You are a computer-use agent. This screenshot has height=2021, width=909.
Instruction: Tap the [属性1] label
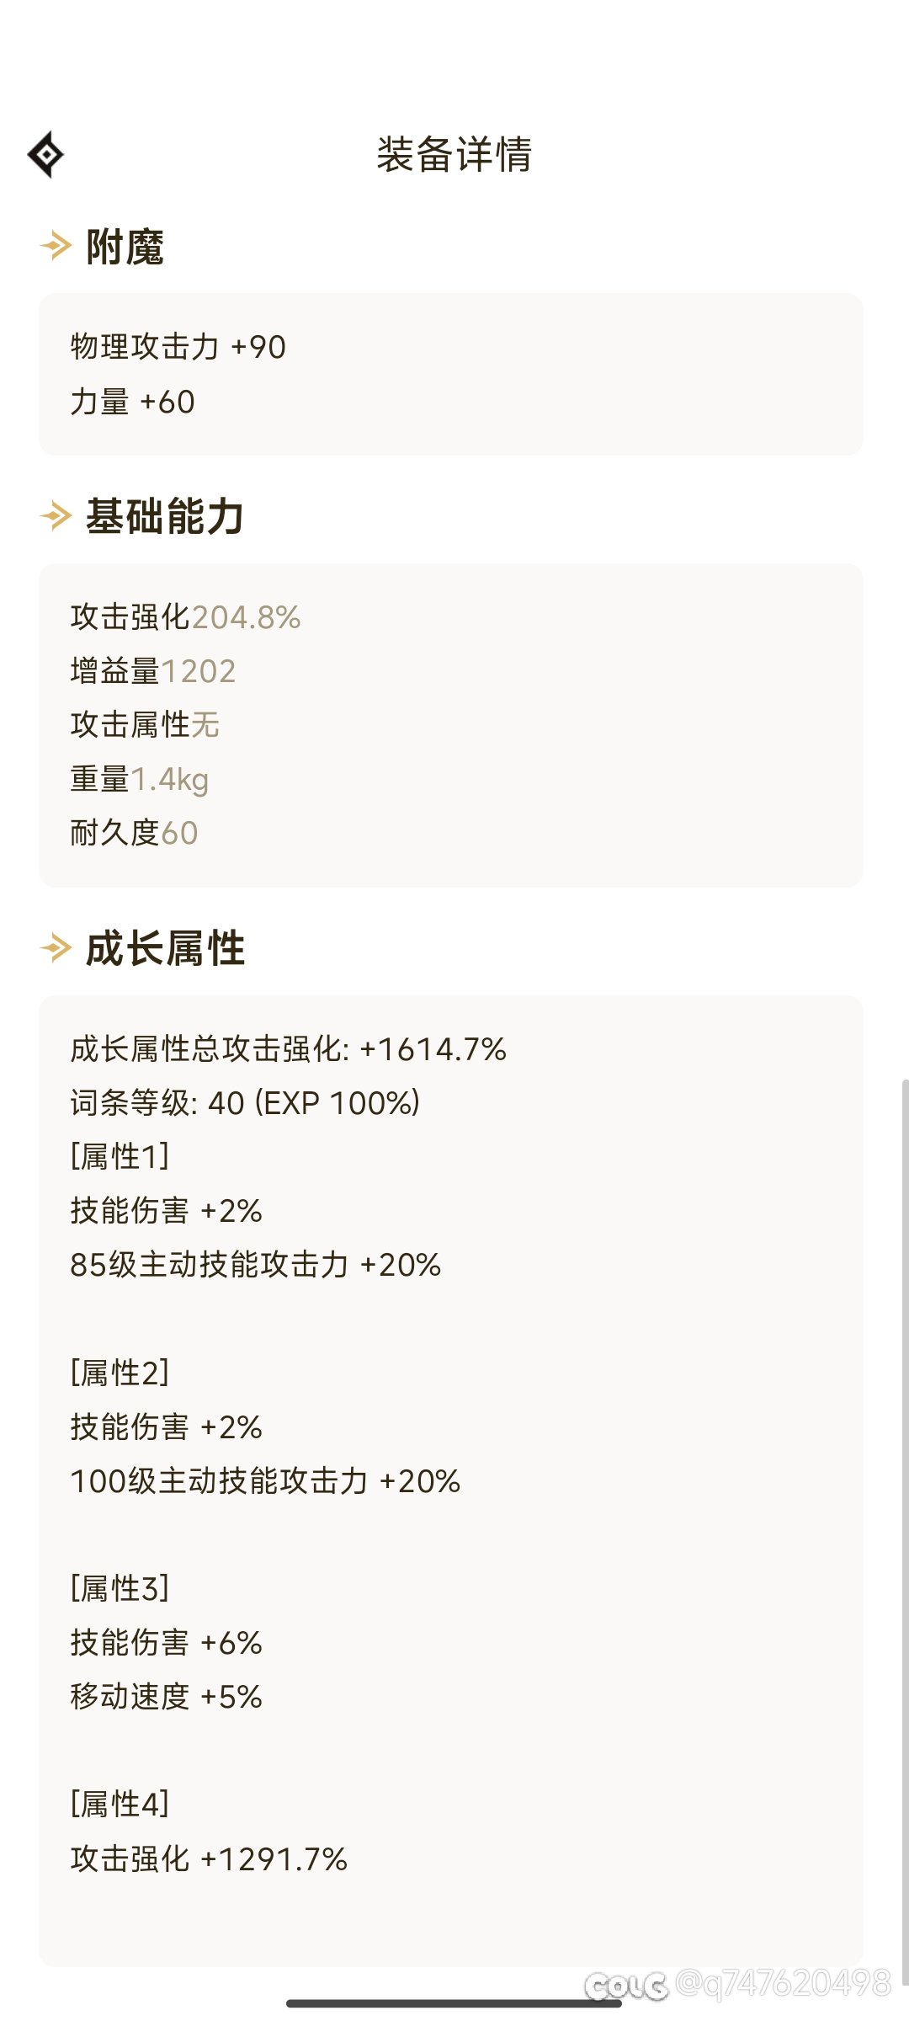pos(120,1156)
